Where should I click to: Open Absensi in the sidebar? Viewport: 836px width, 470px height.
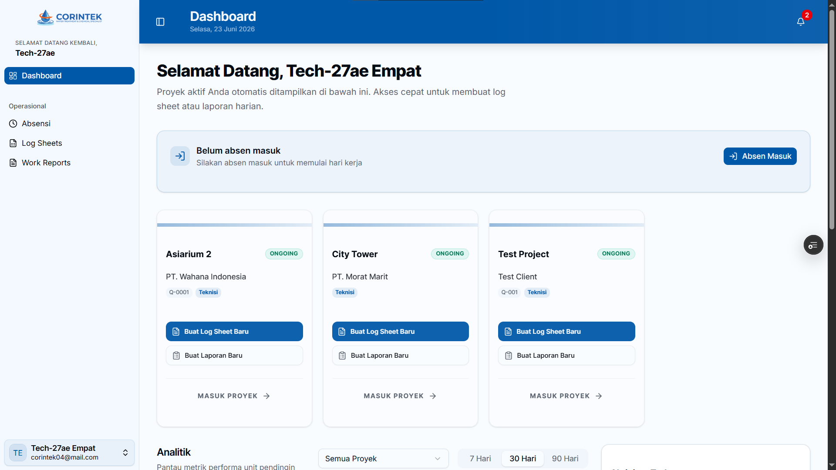pos(69,124)
